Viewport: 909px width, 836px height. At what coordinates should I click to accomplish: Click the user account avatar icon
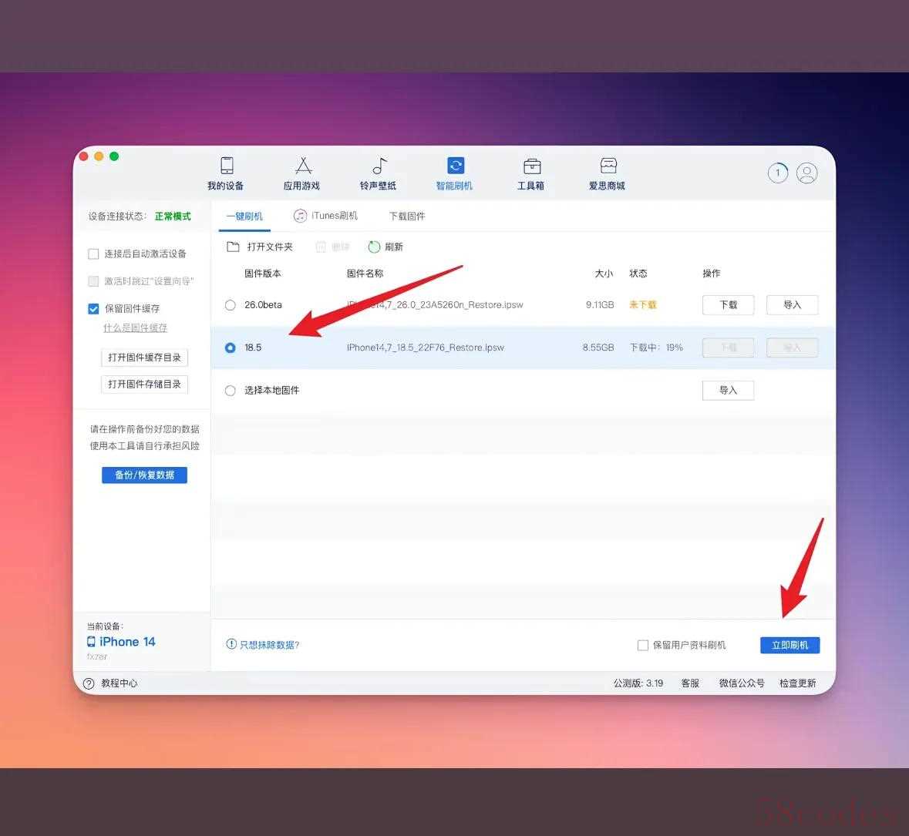(x=806, y=173)
